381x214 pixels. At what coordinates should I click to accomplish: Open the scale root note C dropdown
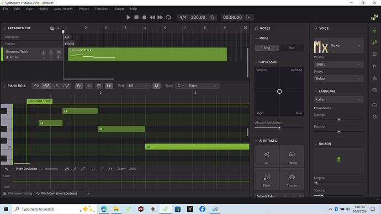point(181,85)
